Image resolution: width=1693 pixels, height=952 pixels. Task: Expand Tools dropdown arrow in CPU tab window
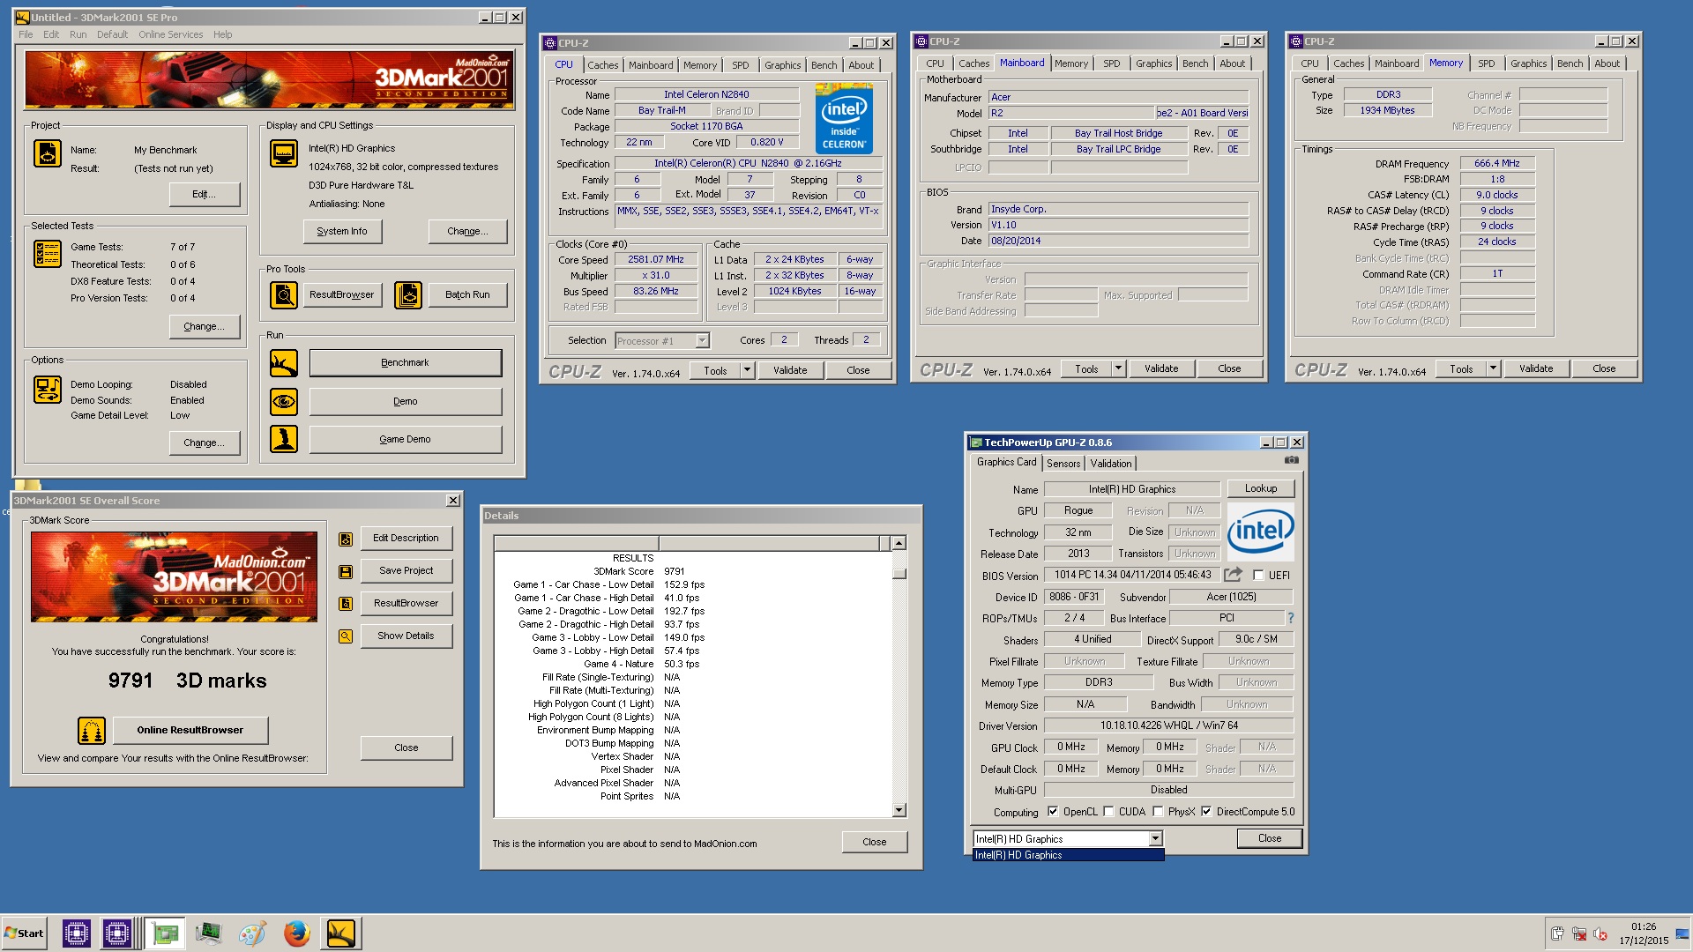click(748, 370)
